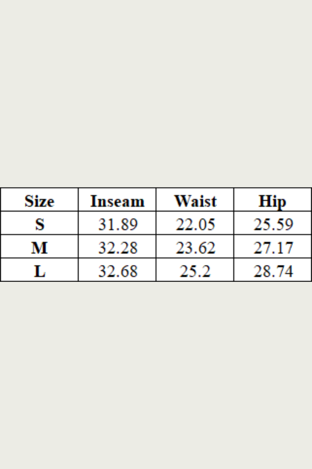Click the 23.62 waist cell
The width and height of the screenshot is (312, 469).
tap(195, 248)
